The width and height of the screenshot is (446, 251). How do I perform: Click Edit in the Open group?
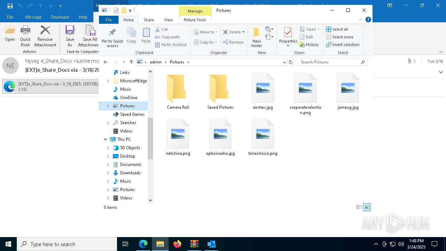click(x=306, y=37)
